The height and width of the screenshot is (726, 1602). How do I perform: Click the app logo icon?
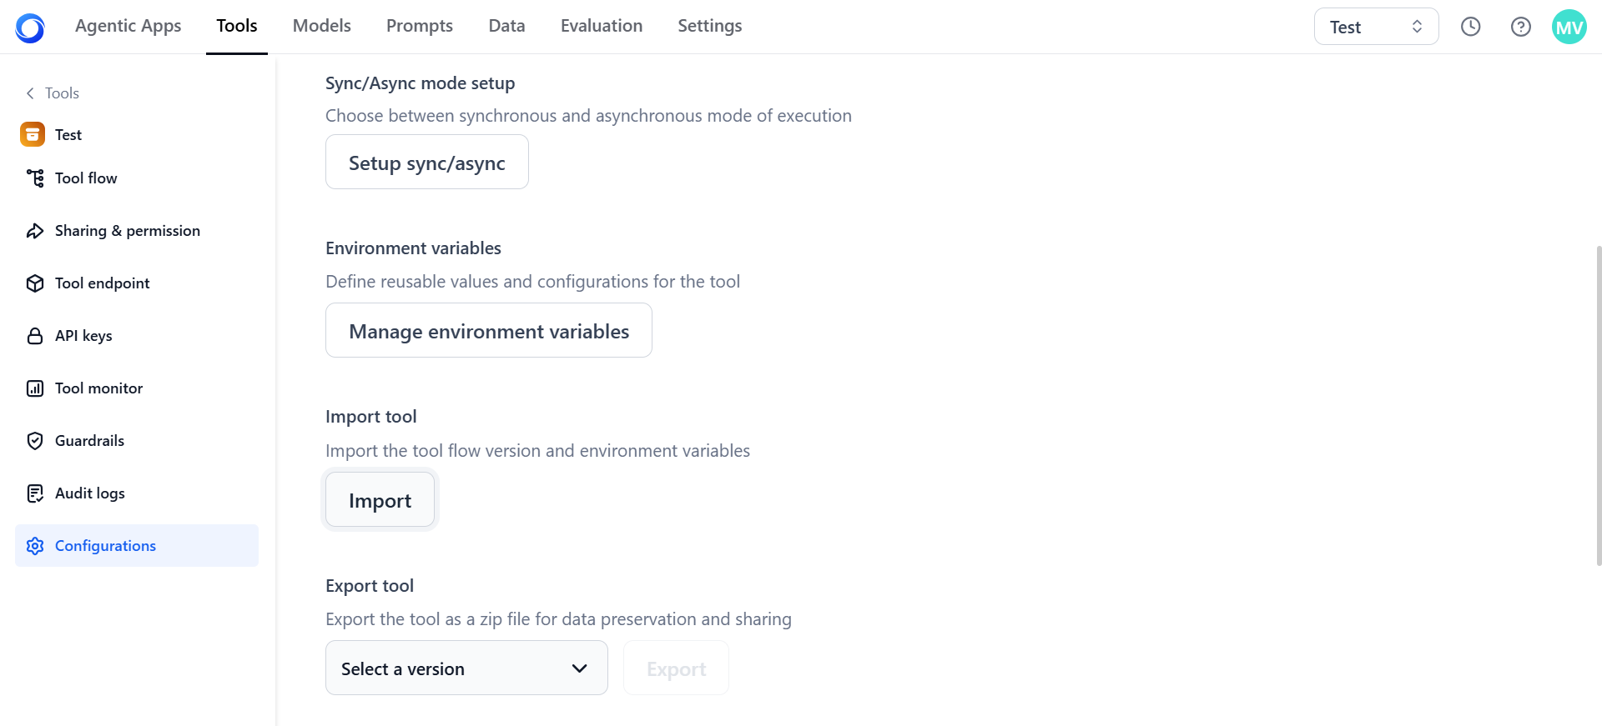pyautogui.click(x=30, y=28)
